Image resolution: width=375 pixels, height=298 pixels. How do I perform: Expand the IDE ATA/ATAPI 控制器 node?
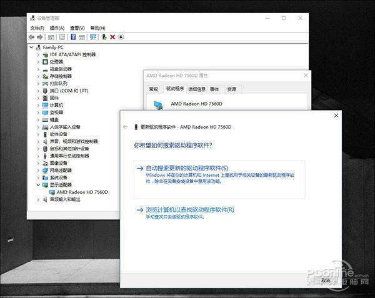[38, 55]
